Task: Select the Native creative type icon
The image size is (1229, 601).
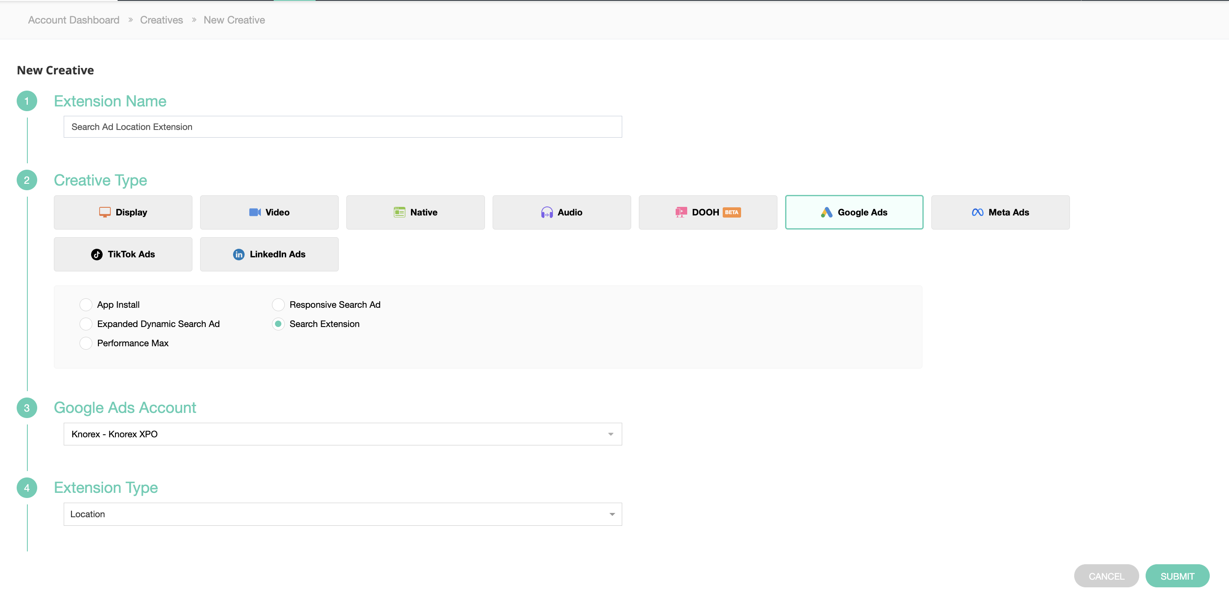Action: click(x=415, y=212)
